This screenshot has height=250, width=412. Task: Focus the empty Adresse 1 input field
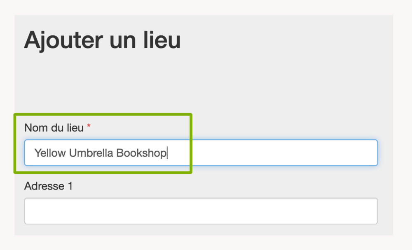tap(201, 211)
